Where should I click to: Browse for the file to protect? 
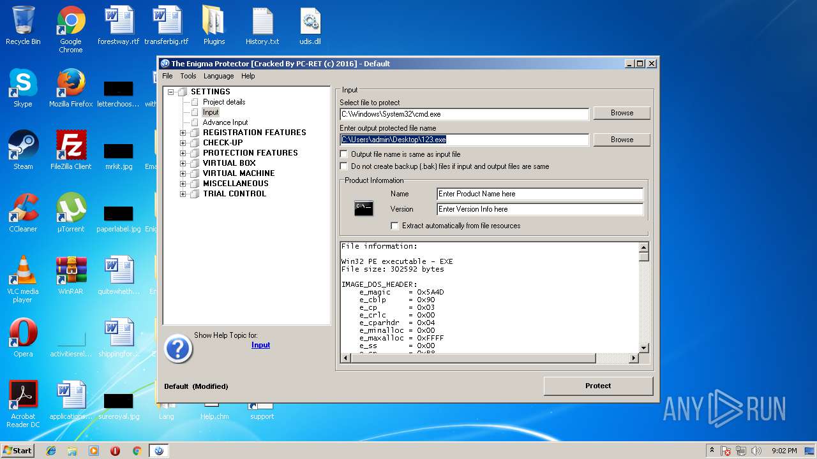(622, 113)
